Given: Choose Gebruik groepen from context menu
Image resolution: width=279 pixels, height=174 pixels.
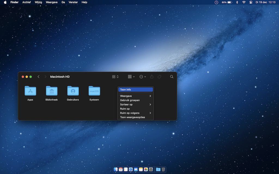Looking at the screenshot, I should pyautogui.click(x=130, y=100).
